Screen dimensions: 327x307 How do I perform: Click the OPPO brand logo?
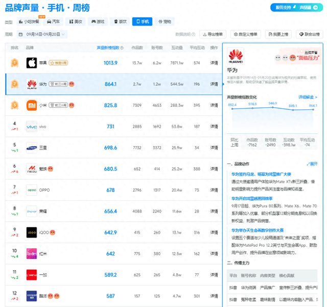coord(32,190)
